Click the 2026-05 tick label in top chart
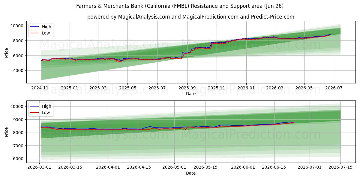The width and height of the screenshot is (360, 180). tap(304, 88)
